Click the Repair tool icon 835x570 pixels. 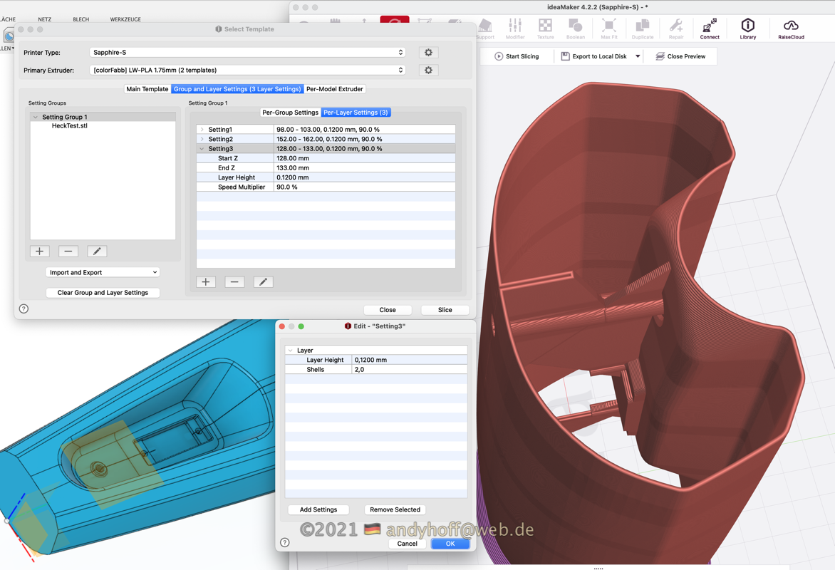point(675,28)
